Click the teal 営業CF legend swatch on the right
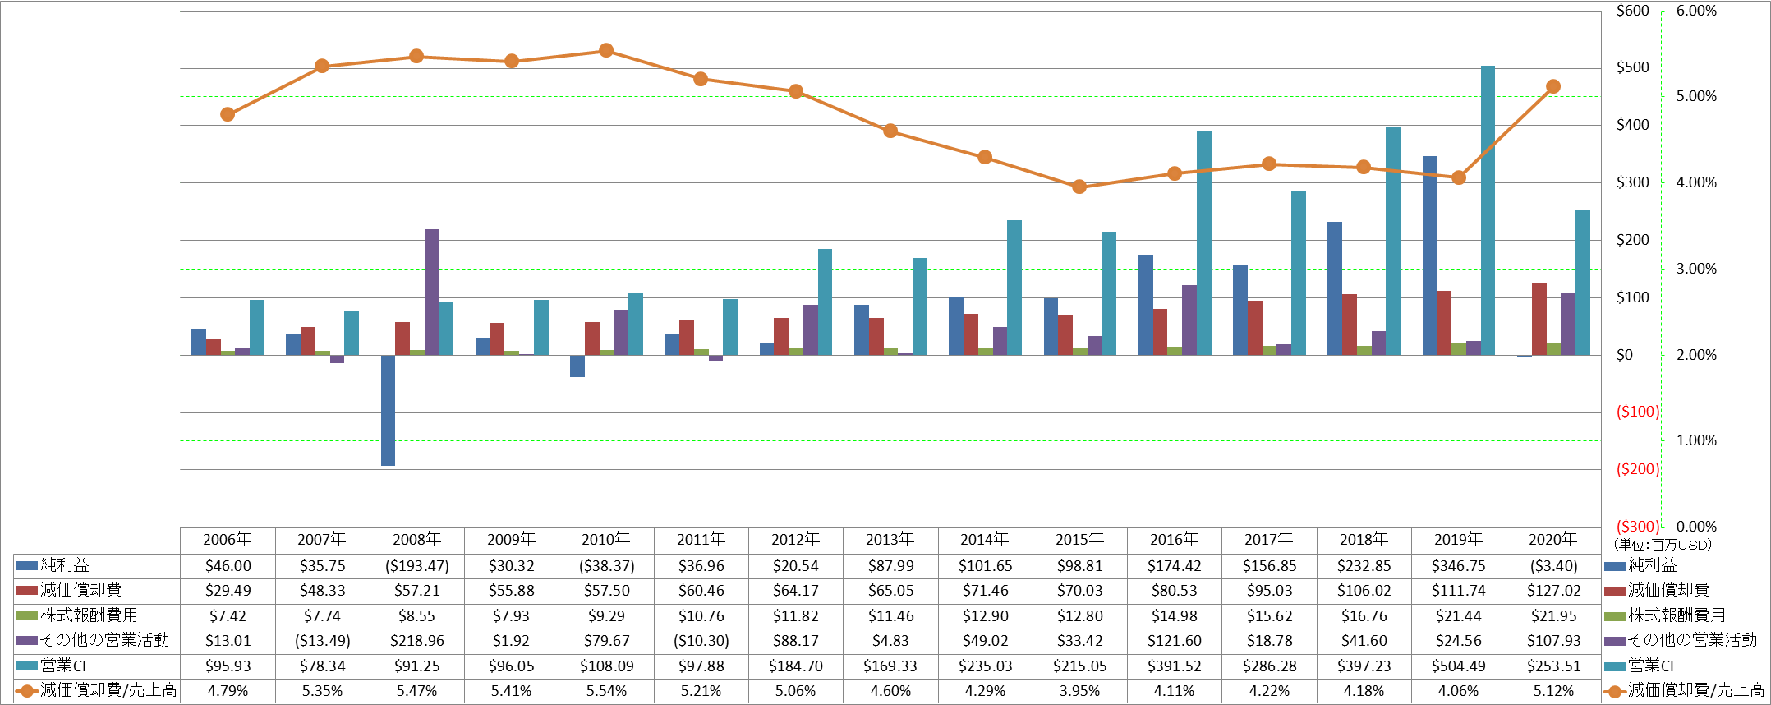The image size is (1771, 705). point(1614,666)
